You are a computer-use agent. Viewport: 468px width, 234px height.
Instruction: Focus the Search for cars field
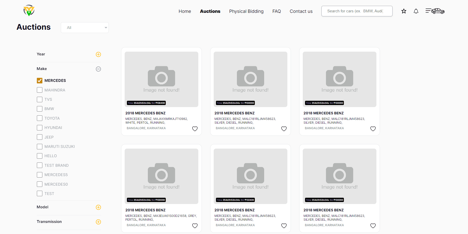pyautogui.click(x=357, y=11)
